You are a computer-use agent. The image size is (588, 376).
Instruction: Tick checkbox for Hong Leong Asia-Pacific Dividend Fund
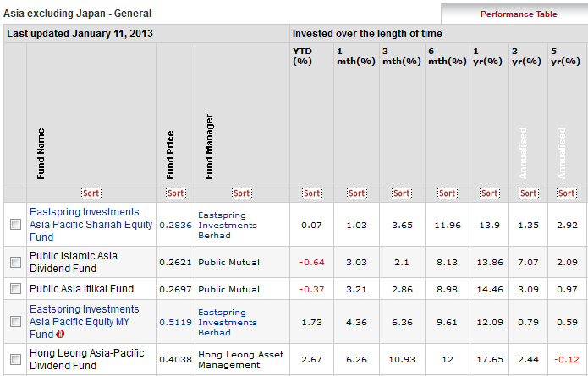(x=15, y=359)
